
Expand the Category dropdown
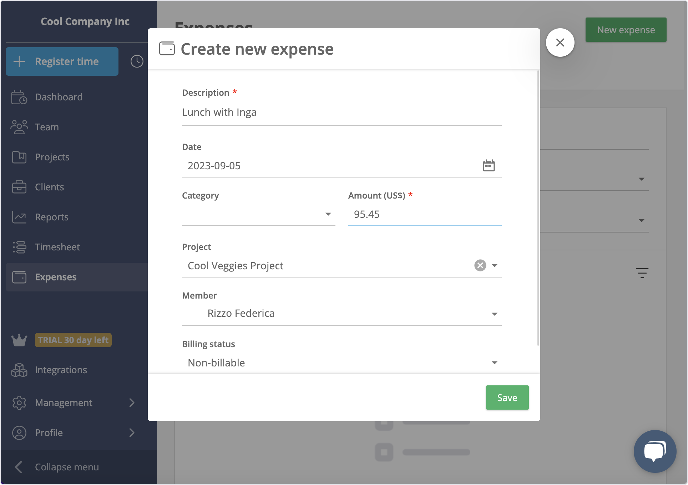coord(328,214)
